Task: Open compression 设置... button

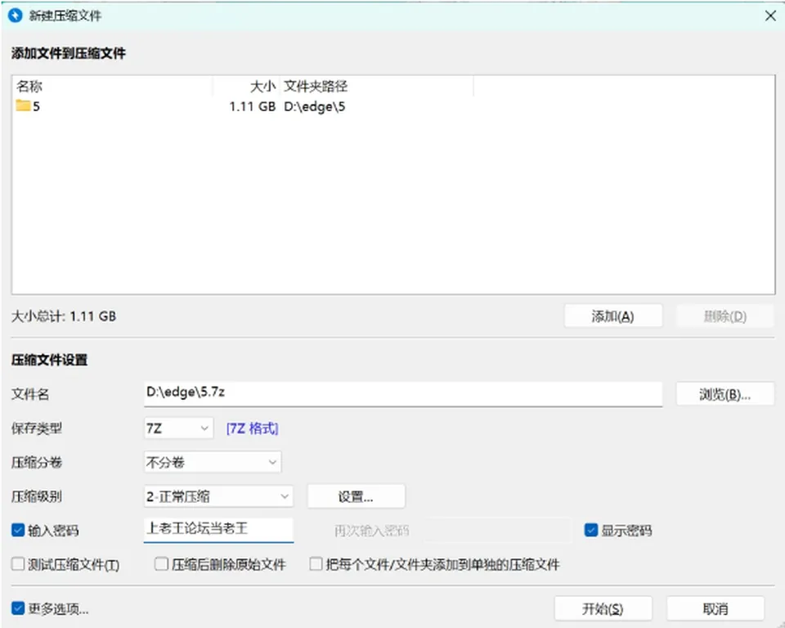Action: tap(356, 496)
